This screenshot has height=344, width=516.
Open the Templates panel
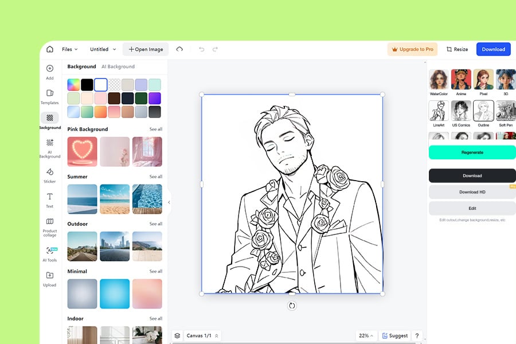(50, 97)
